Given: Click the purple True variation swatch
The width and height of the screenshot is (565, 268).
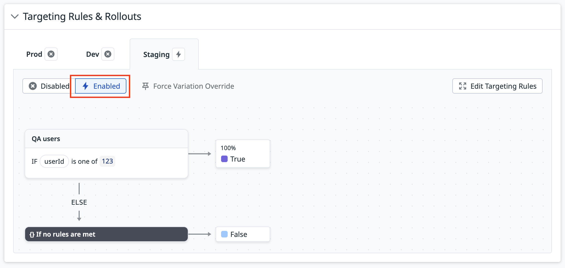Looking at the screenshot, I should click(224, 159).
